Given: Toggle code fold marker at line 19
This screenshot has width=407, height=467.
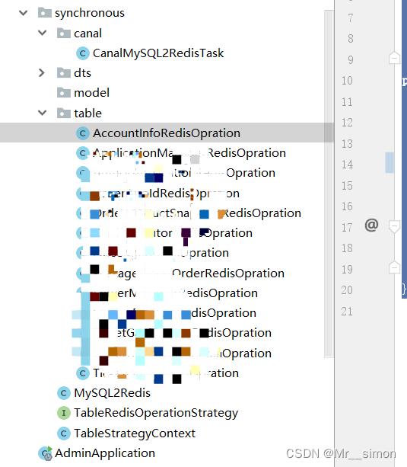Looking at the screenshot, I should tap(394, 267).
